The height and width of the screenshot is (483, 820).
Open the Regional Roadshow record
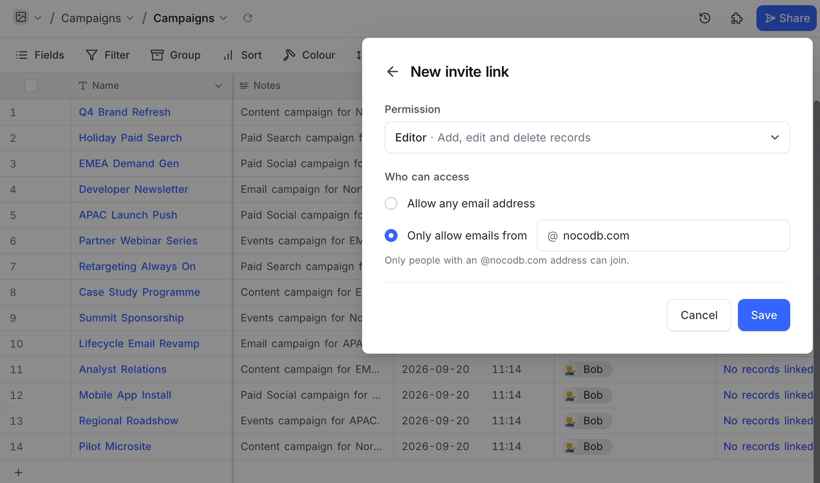[128, 421]
